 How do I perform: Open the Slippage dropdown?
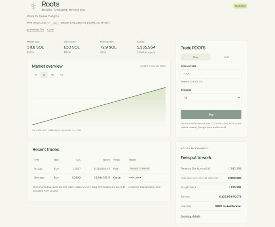(x=211, y=98)
